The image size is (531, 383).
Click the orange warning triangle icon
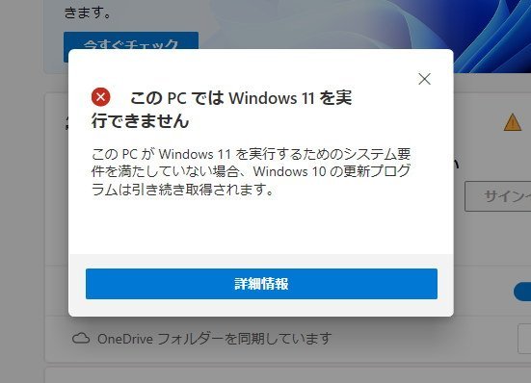tap(513, 122)
